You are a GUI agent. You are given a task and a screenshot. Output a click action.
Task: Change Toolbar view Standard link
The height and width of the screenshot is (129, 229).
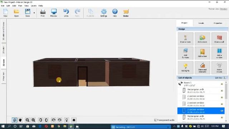click(223, 9)
